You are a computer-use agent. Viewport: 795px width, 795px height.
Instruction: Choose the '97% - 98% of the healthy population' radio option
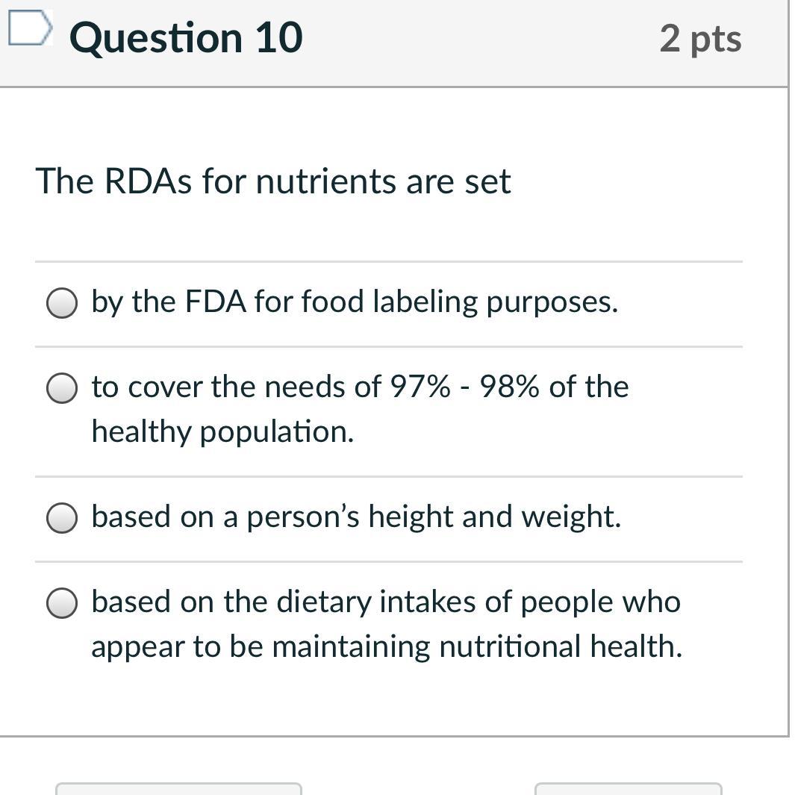(62, 389)
